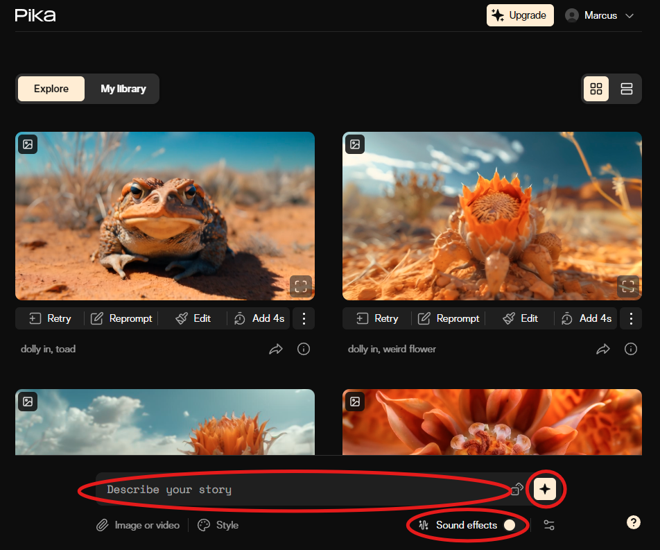
Task: Open more options menu for weird flower video
Action: (631, 319)
